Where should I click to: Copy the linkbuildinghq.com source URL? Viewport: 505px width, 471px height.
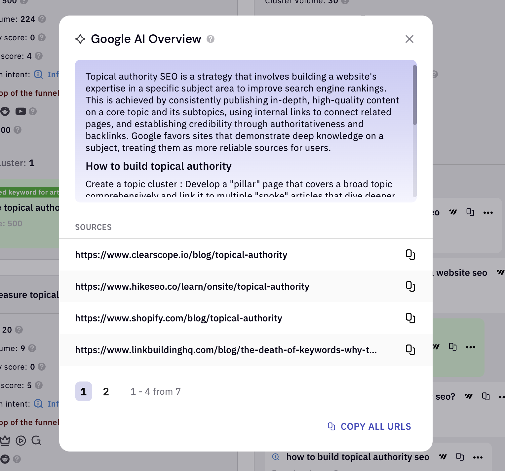(410, 350)
